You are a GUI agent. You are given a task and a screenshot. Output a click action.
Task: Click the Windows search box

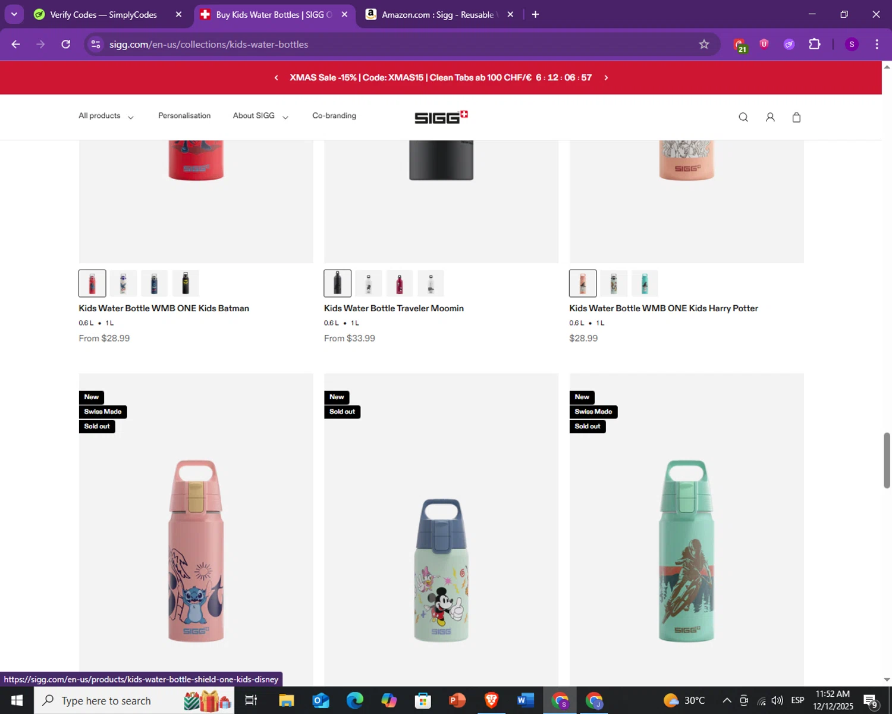click(134, 700)
